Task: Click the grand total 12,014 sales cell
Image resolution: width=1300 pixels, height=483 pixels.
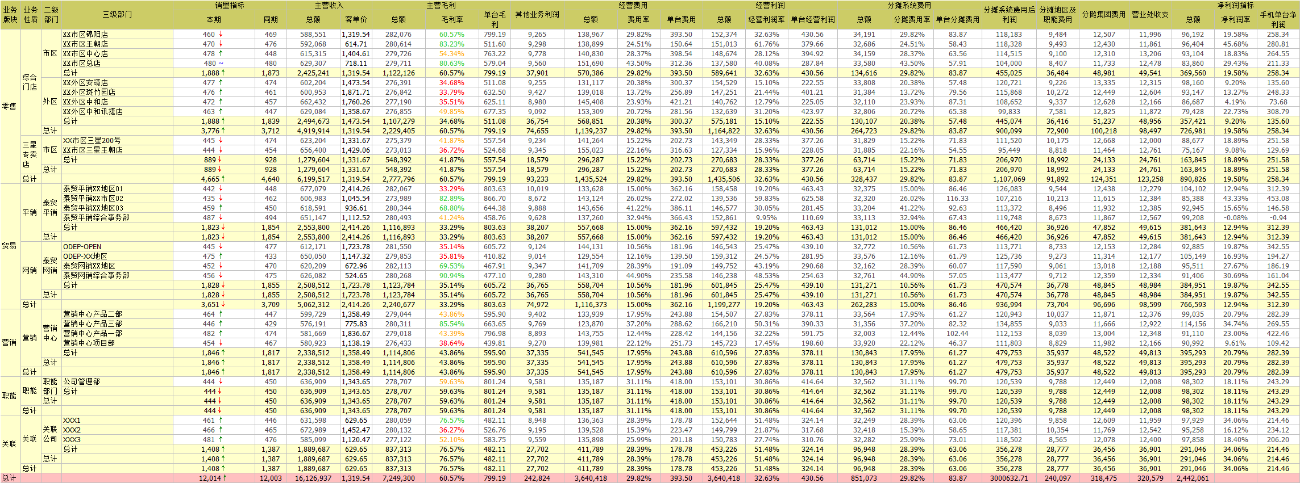Action: point(214,478)
